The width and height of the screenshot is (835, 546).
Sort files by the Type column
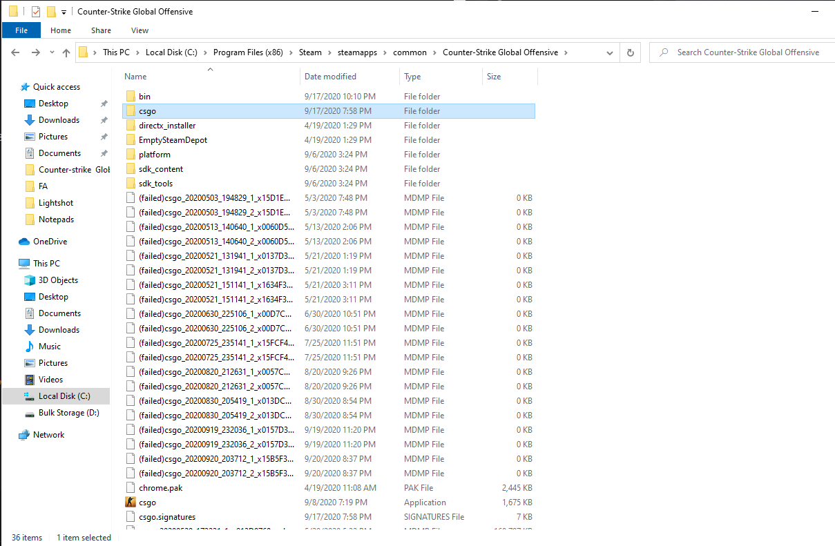click(412, 77)
